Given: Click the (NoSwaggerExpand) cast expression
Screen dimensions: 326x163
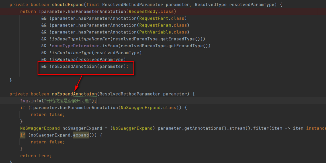Looking at the screenshot, I should coord(133,128).
